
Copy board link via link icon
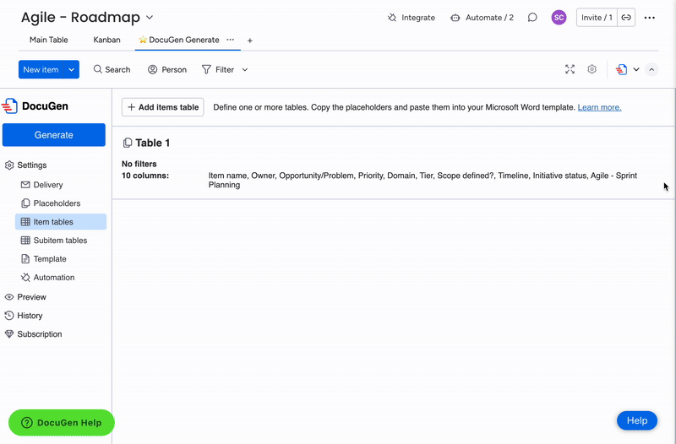(626, 18)
